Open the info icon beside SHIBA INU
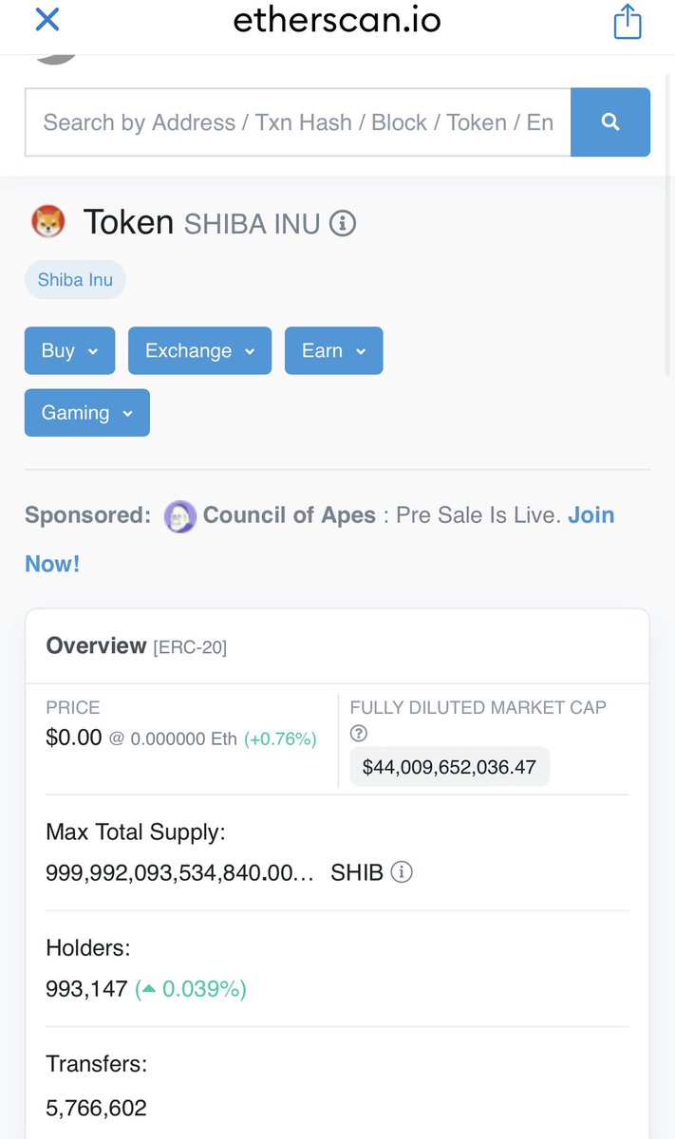675x1139 pixels. point(343,224)
